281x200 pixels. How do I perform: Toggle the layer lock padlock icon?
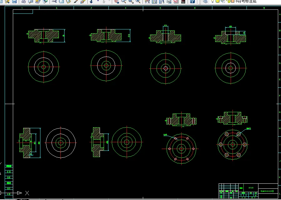[x=229, y=1]
